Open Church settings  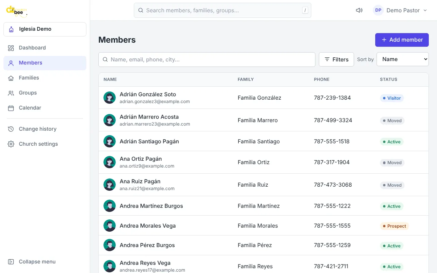pyautogui.click(x=45, y=144)
